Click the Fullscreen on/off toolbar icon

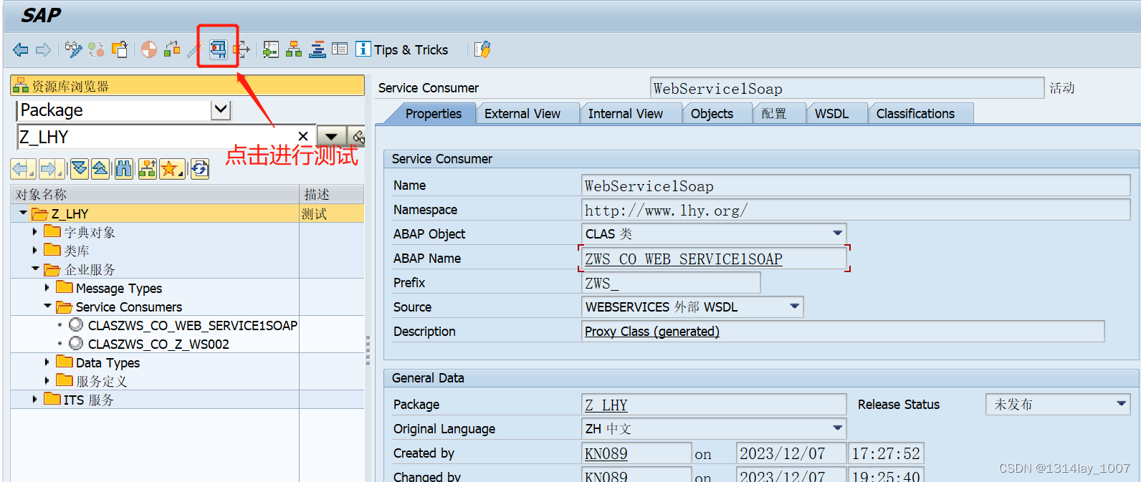tap(340, 49)
